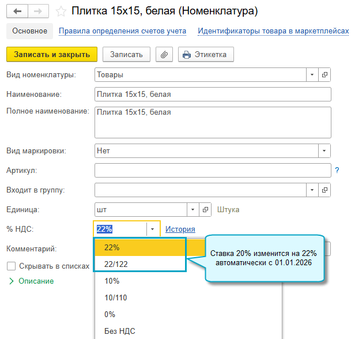Open the Вид маркировки dropdown list
The image size is (351, 339).
point(324,151)
